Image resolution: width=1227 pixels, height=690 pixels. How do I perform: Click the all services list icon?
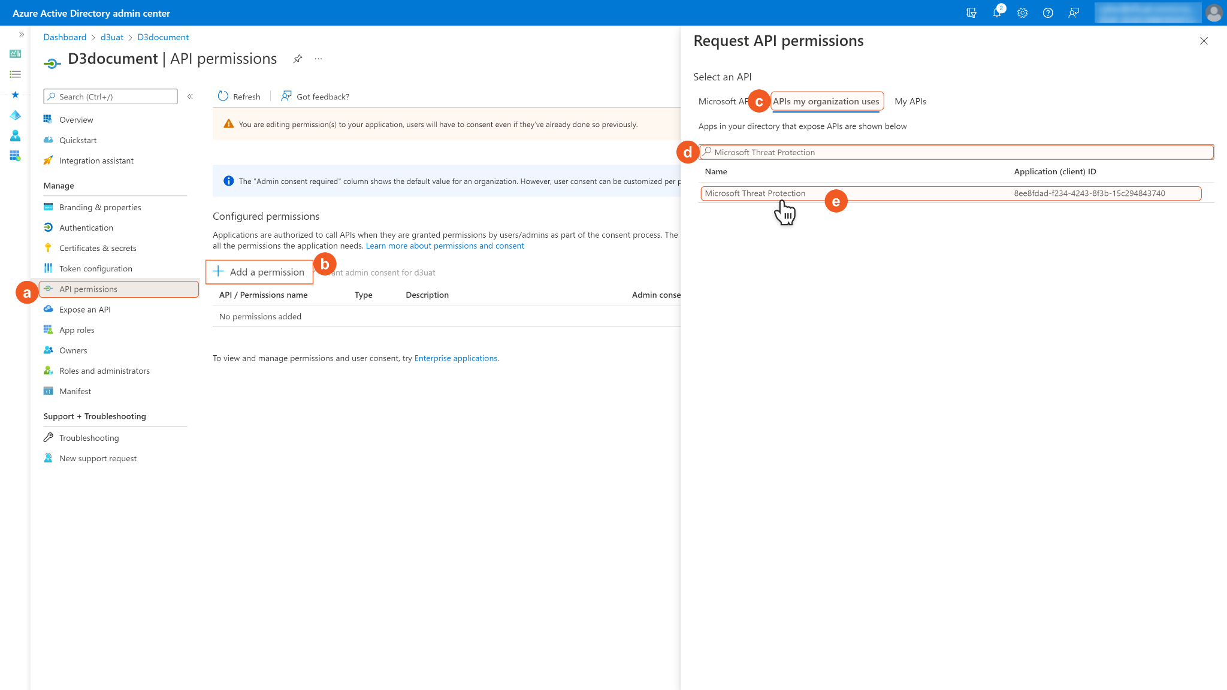coord(15,74)
